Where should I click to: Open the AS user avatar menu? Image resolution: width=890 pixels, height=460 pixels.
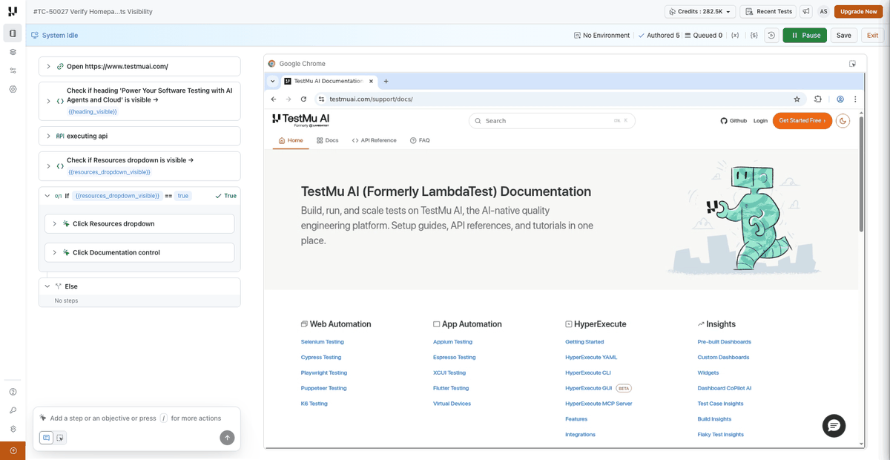(x=823, y=11)
